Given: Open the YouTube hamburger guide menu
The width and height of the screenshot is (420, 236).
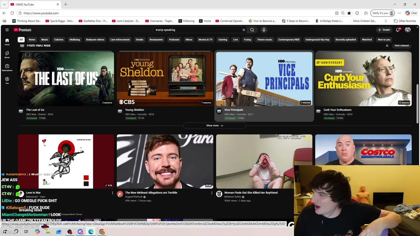Looking at the screenshot, I should pyautogui.click(x=7, y=30).
